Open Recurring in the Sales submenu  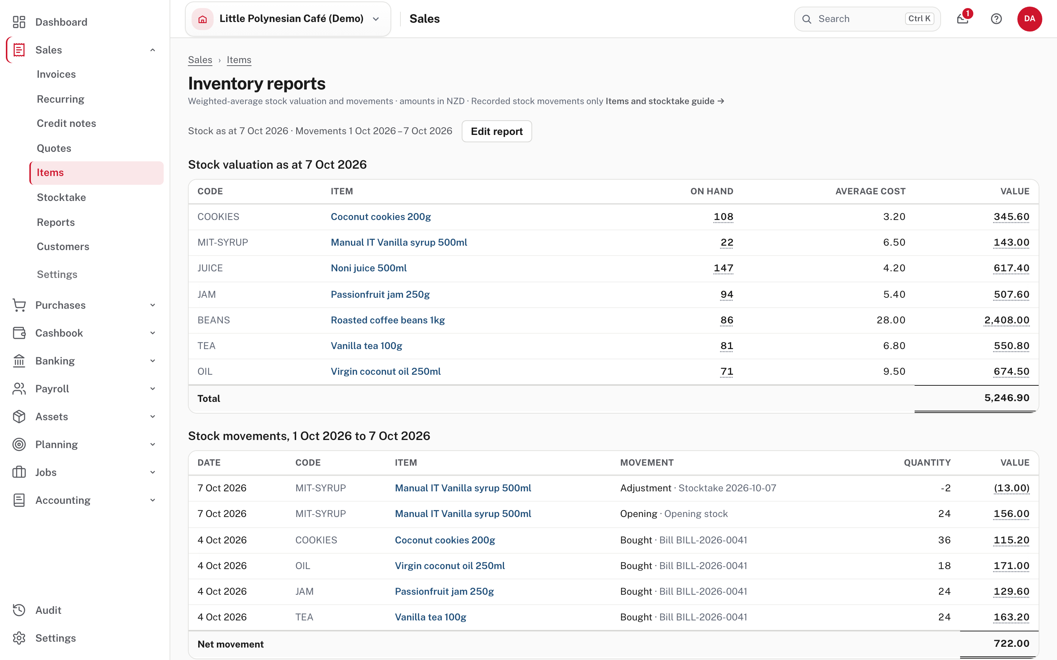(61, 99)
